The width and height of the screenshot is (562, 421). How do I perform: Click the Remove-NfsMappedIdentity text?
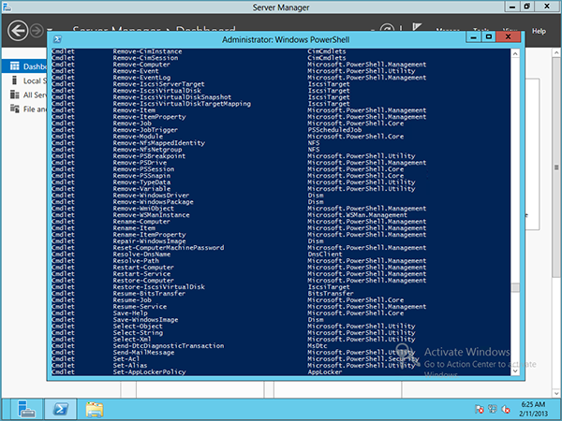pos(159,143)
